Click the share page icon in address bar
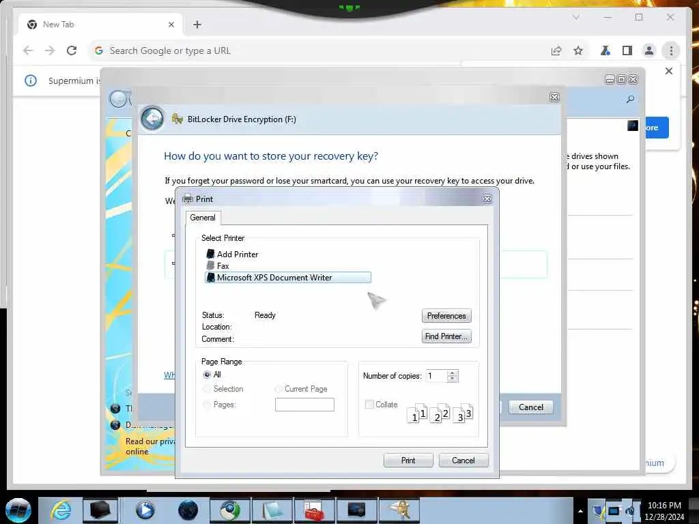699x524 pixels. click(x=556, y=50)
